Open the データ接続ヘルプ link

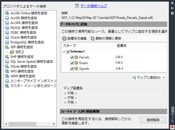click(x=94, y=6)
